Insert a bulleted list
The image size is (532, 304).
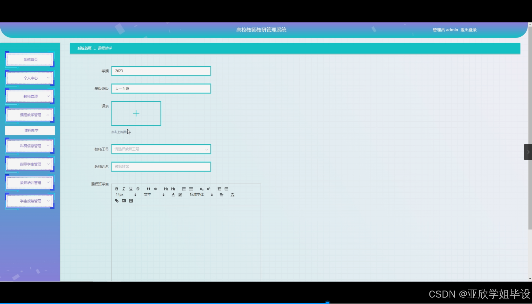tap(191, 189)
